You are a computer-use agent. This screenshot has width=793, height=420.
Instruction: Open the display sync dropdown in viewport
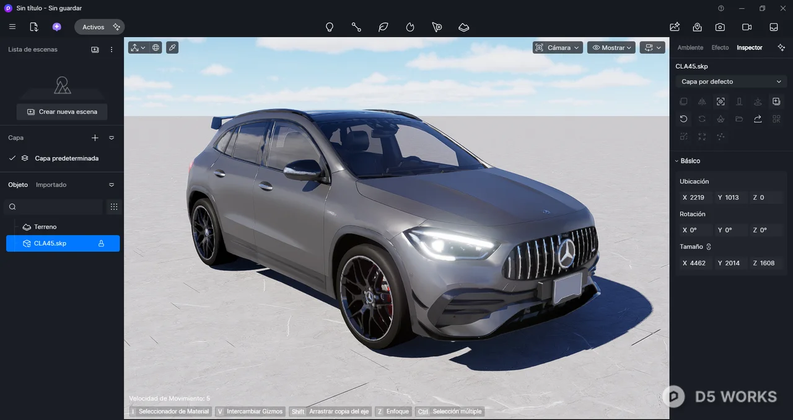click(x=652, y=48)
